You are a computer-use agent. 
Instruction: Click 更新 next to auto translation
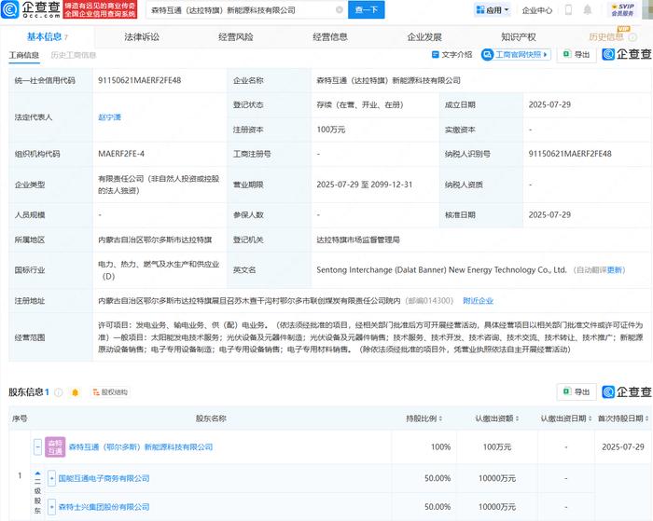pos(614,270)
